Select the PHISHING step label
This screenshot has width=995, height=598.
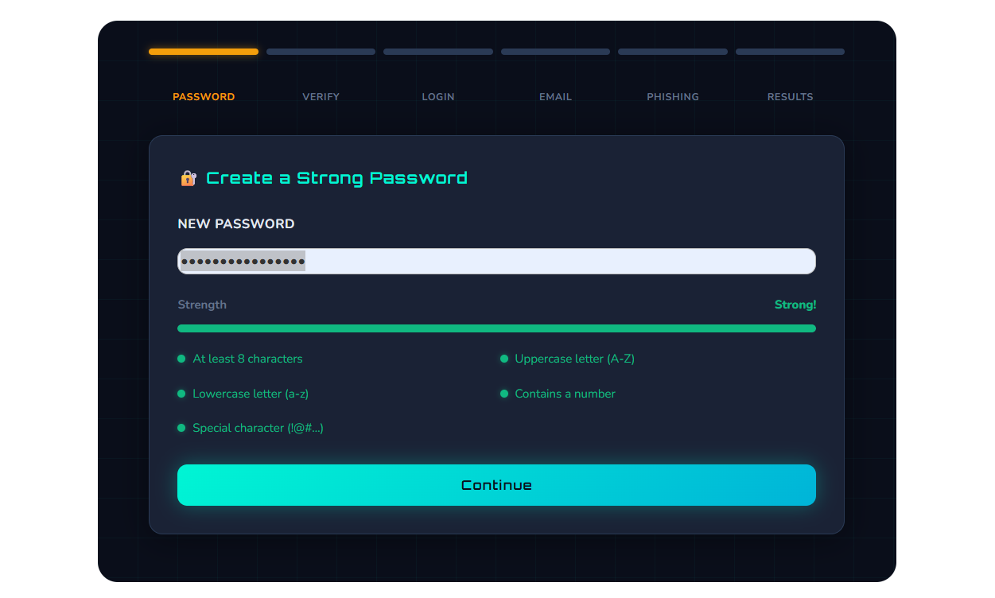673,97
